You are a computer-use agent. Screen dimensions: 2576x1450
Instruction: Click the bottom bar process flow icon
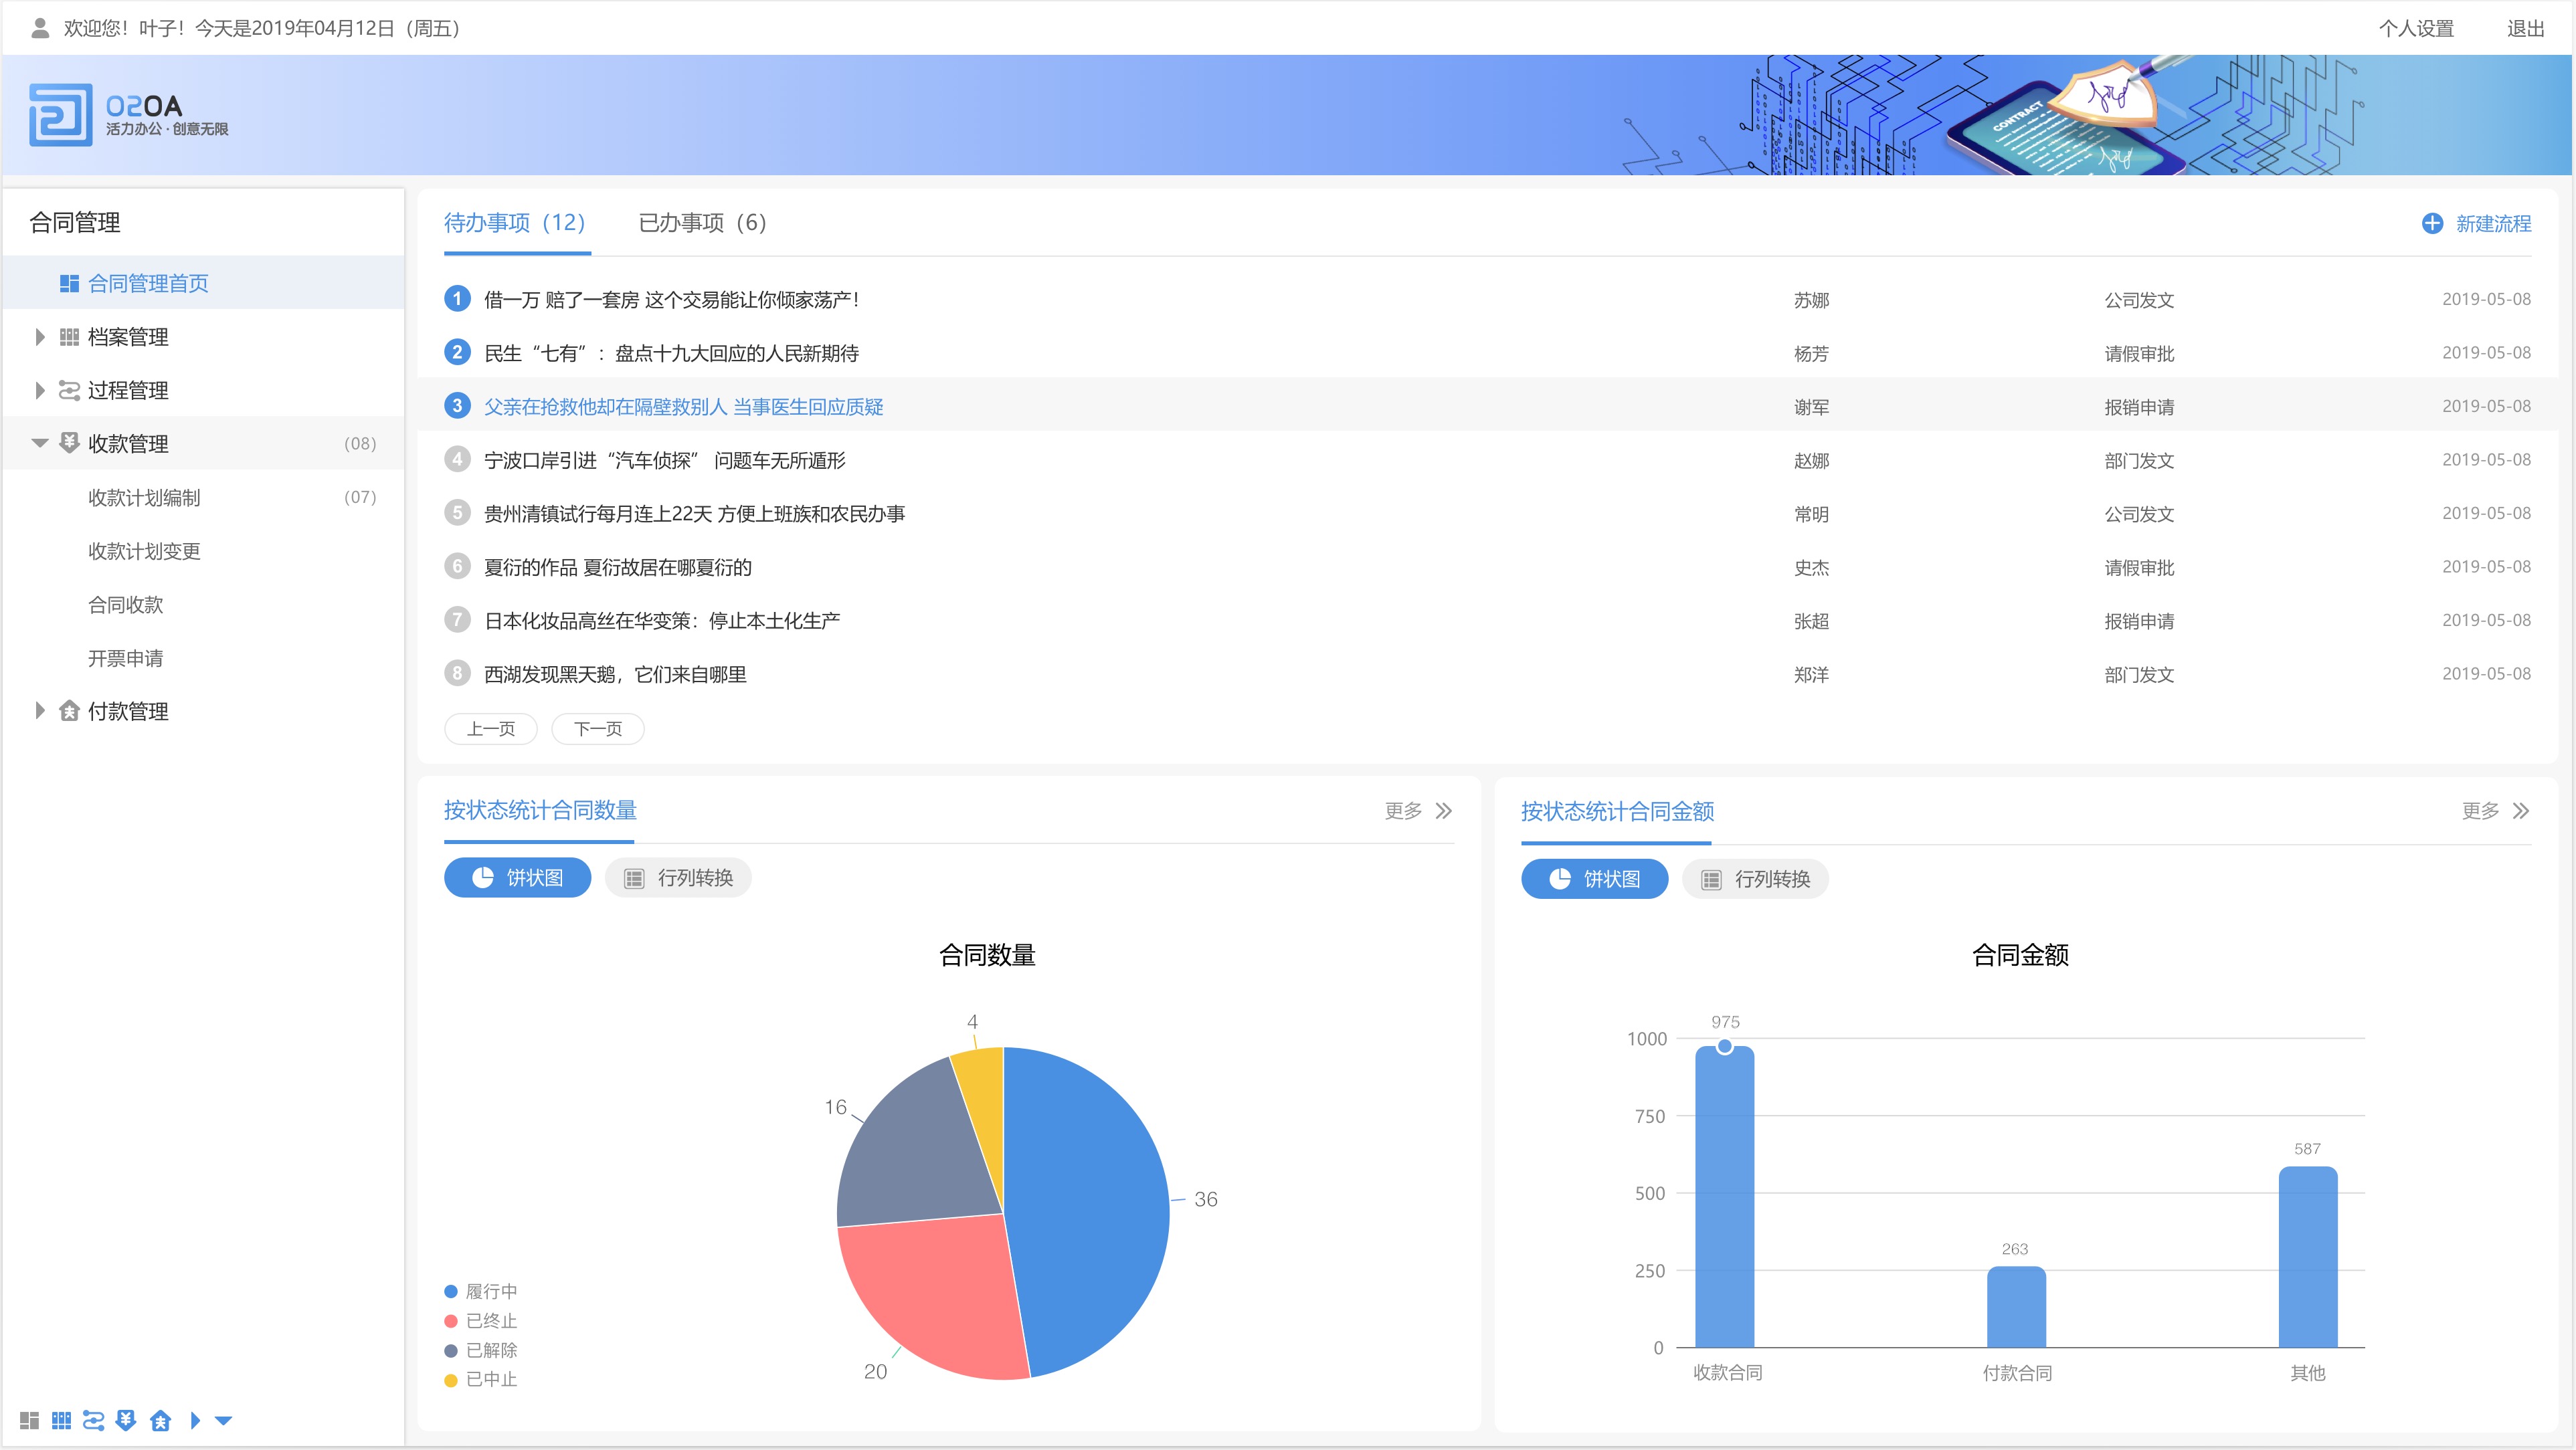tap(94, 1420)
